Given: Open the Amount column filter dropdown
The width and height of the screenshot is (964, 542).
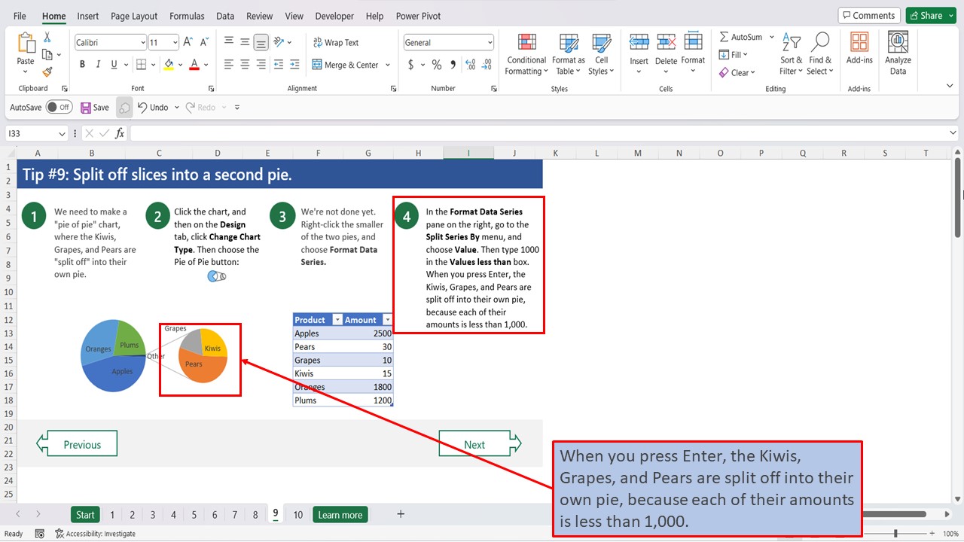Looking at the screenshot, I should tap(387, 320).
